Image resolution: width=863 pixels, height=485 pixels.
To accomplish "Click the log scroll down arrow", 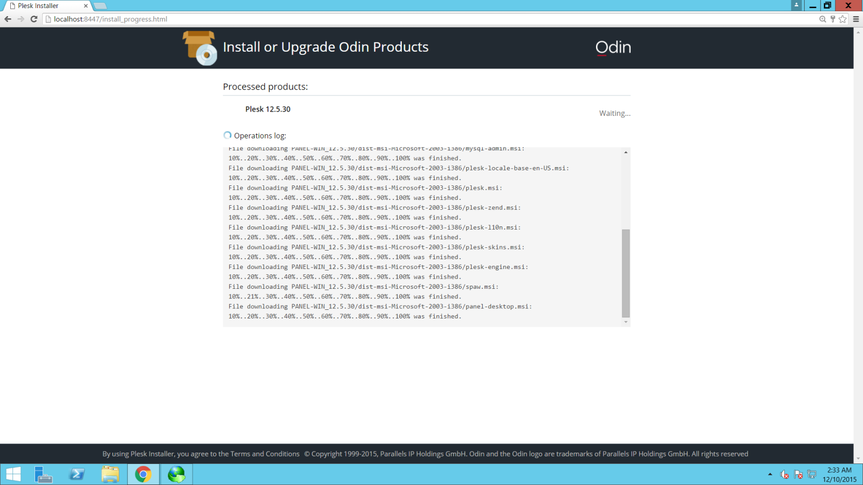I will (x=626, y=322).
